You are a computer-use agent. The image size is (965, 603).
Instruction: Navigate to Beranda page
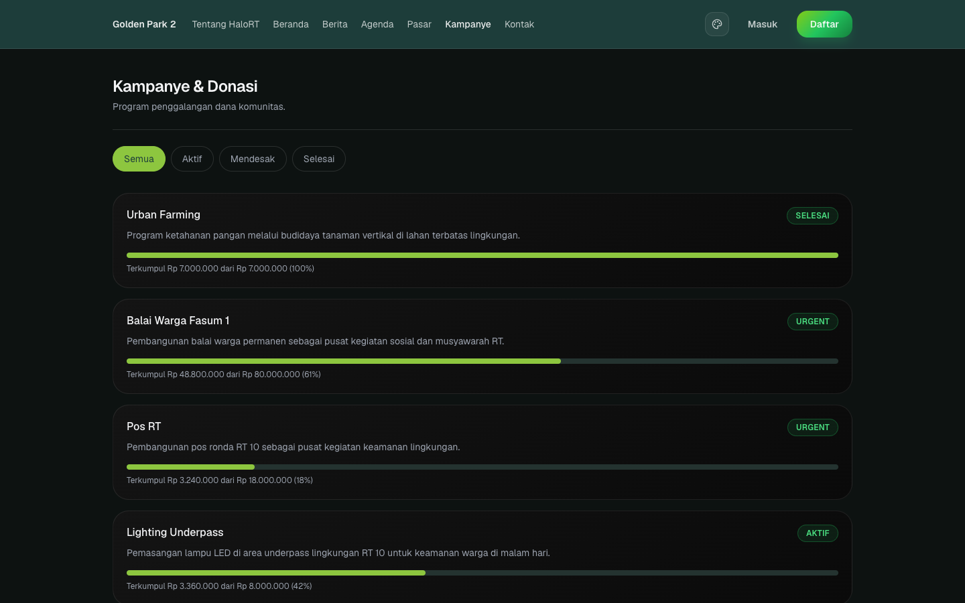[291, 24]
